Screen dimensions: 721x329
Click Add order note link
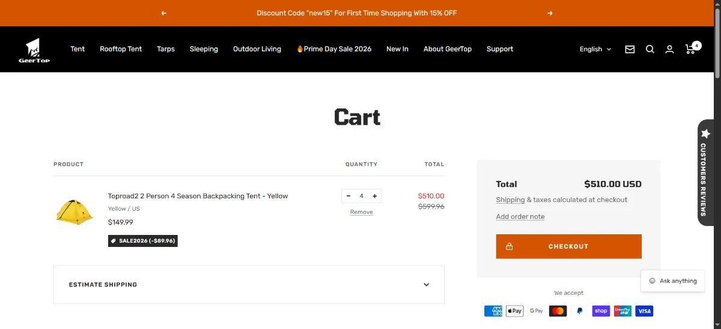pos(520,216)
